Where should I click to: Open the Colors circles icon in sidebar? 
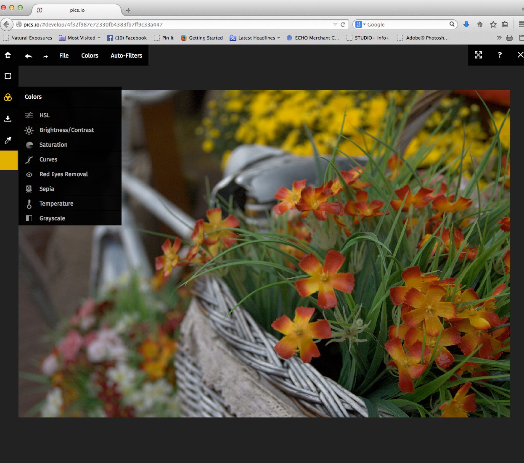[x=8, y=97]
